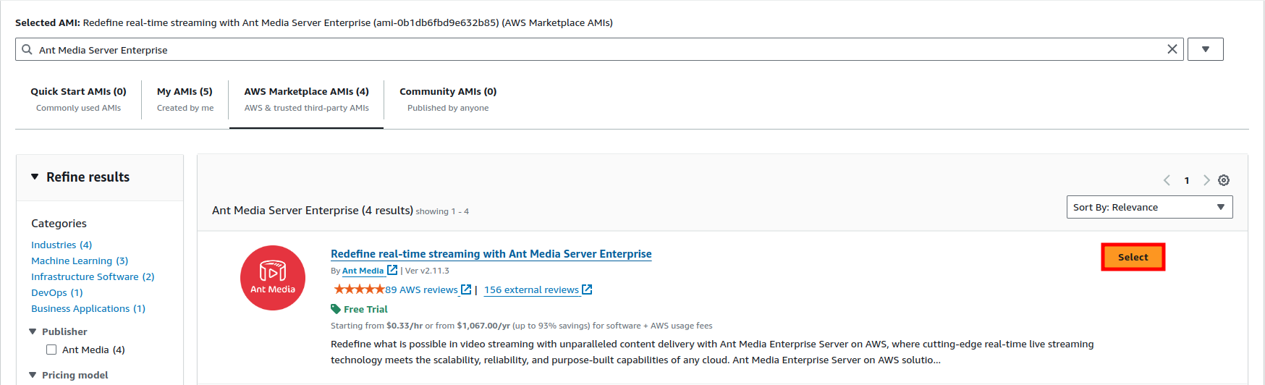
Task: Clear the AMI search field
Action: (1172, 49)
